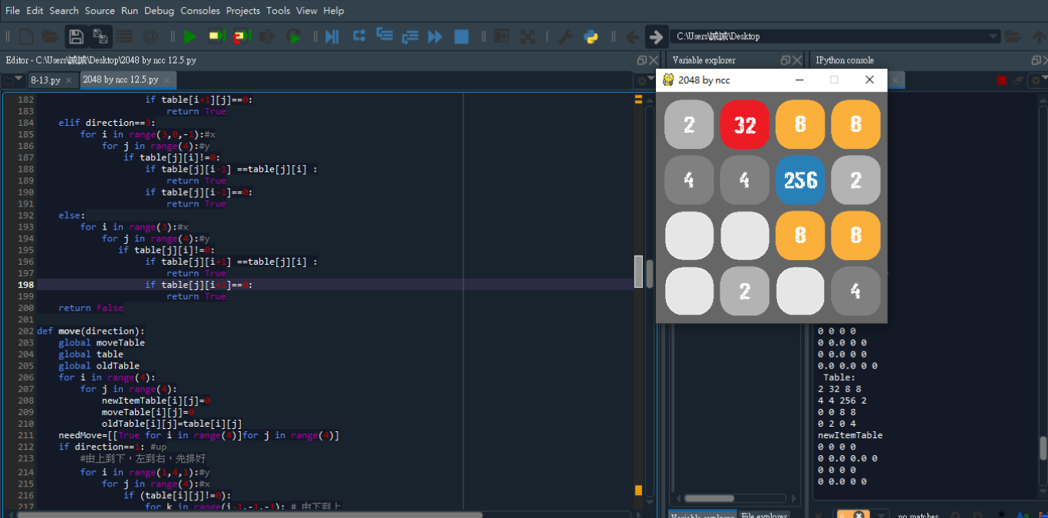Click Continue execution double-arrow icon
Screen dimensions: 1048x518
pyautogui.click(x=435, y=36)
